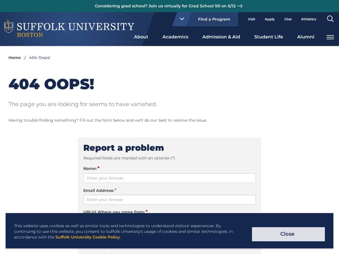Open the About menu
Viewport: 339px width, 254px height.
tap(141, 37)
